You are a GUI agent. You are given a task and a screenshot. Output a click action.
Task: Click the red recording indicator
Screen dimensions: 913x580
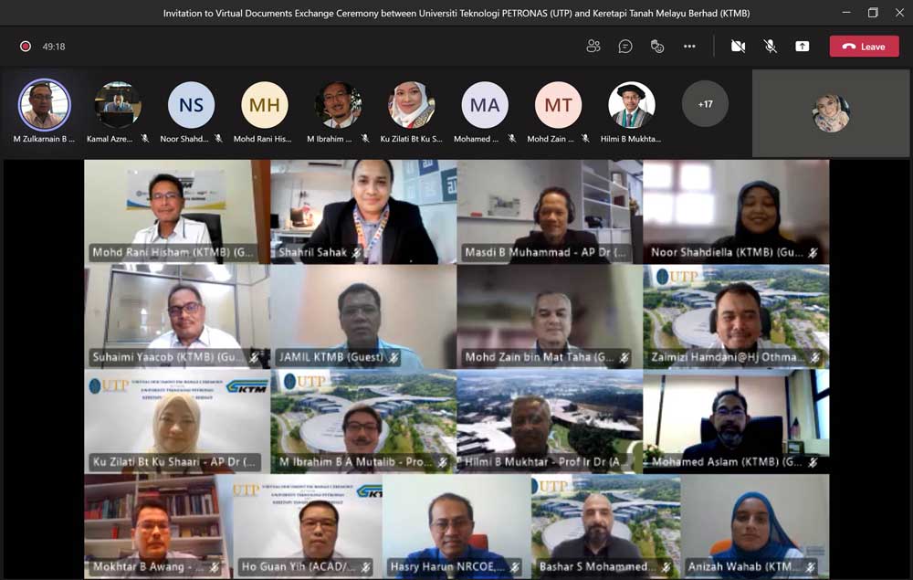(25, 46)
